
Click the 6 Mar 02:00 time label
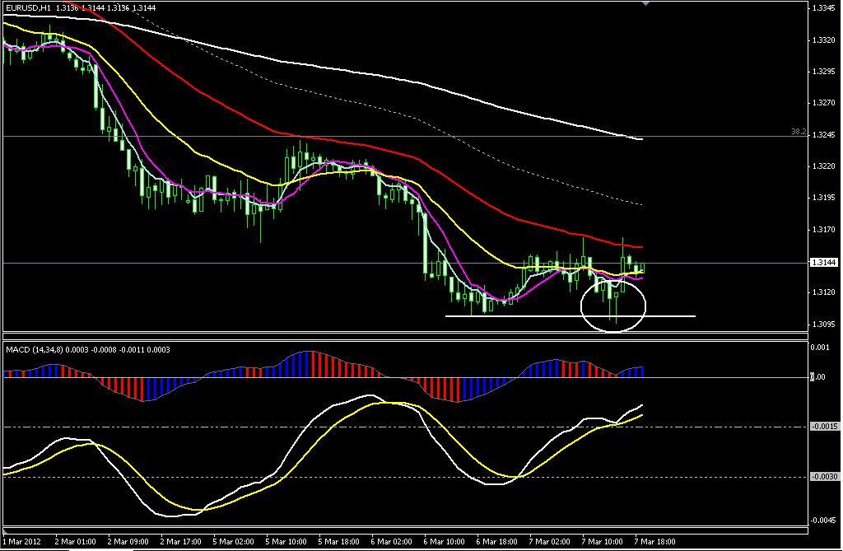[391, 541]
